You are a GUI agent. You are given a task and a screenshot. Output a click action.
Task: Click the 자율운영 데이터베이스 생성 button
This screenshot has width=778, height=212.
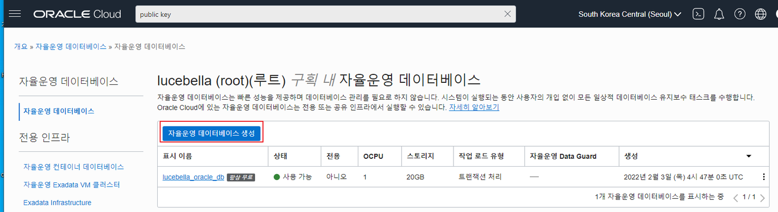click(x=212, y=133)
